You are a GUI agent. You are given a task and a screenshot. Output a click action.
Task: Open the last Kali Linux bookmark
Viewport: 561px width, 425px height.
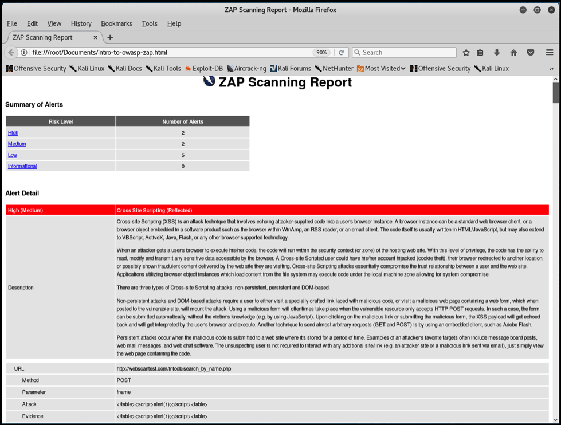click(x=491, y=68)
